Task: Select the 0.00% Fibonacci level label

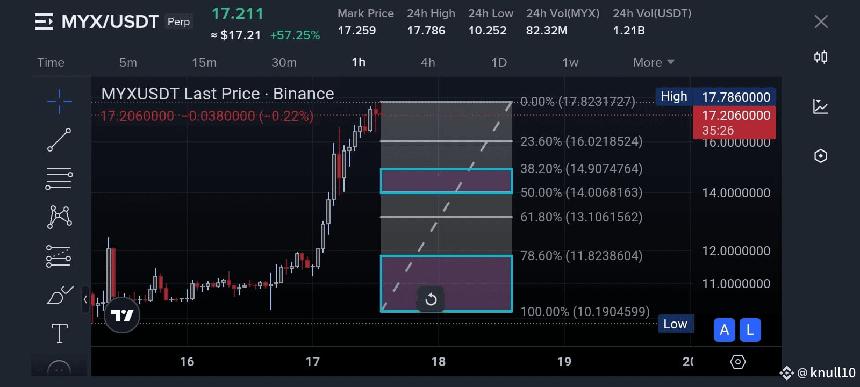Action: [x=578, y=102]
